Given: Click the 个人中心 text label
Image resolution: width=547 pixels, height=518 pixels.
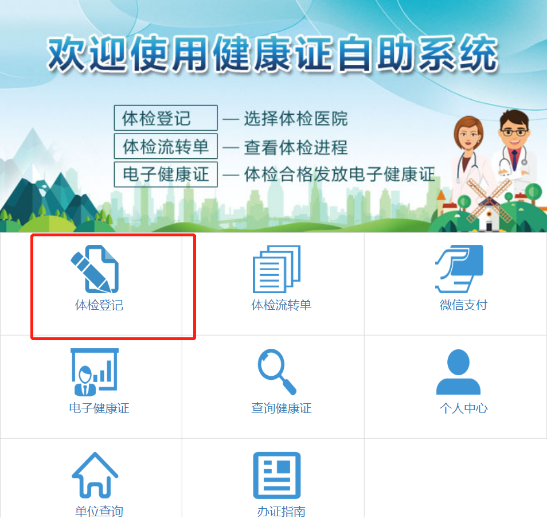Looking at the screenshot, I should click(463, 408).
